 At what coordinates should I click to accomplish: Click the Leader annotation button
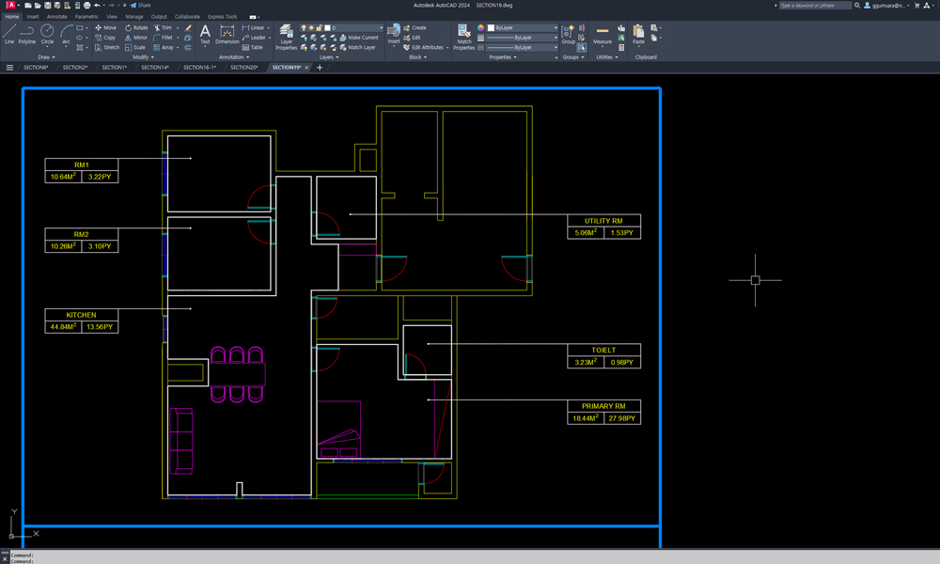tap(255, 38)
